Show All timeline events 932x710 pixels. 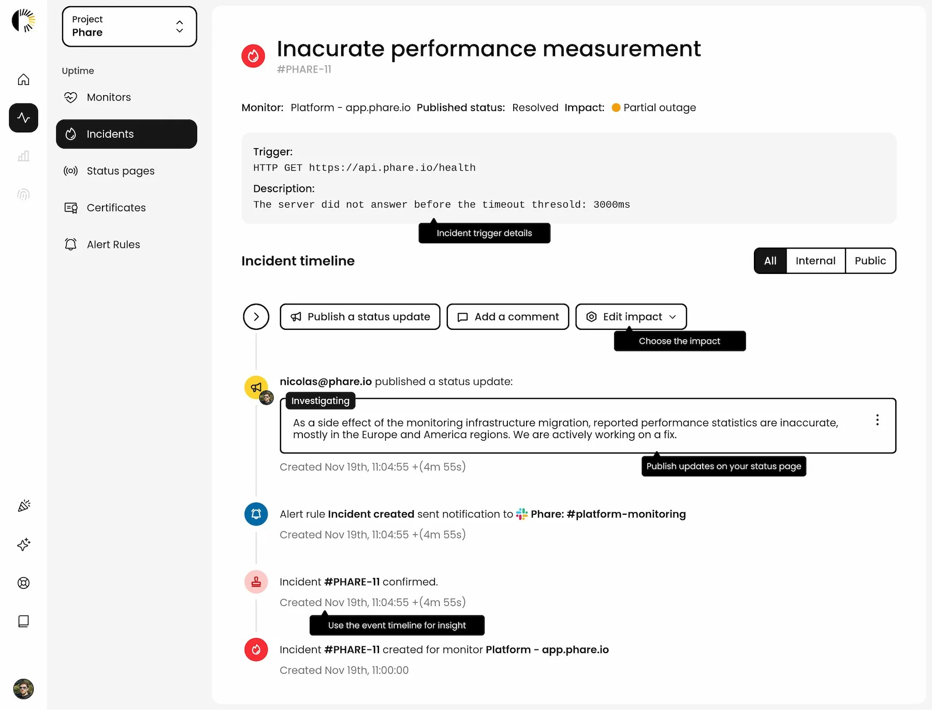[770, 260]
